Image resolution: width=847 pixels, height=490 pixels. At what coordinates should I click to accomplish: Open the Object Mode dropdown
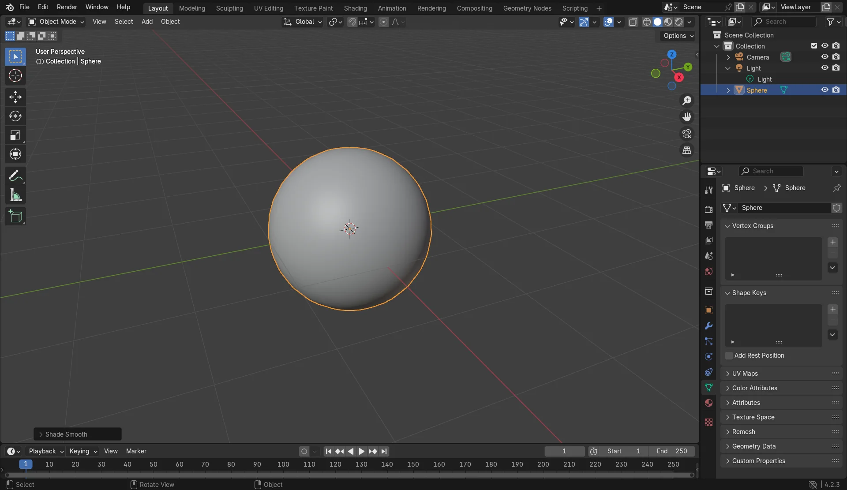[56, 22]
